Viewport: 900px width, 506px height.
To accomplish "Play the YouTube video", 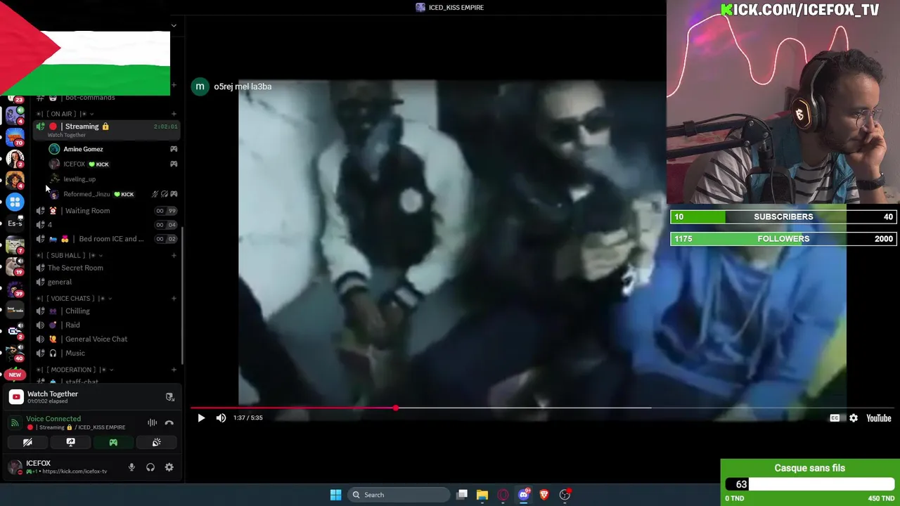I will (x=201, y=418).
